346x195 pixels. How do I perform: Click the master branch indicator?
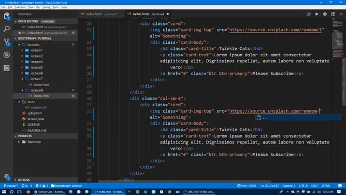tap(10, 186)
